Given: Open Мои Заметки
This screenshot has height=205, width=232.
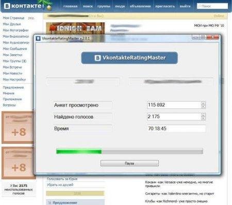Looking at the screenshot, I should point(12,55).
